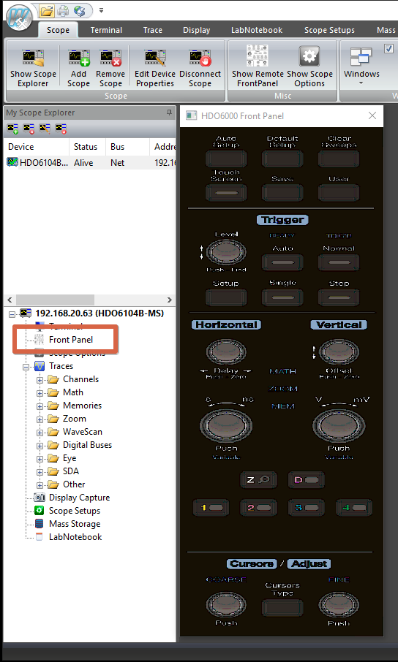Click the Horizontal Delay knob

click(x=226, y=351)
